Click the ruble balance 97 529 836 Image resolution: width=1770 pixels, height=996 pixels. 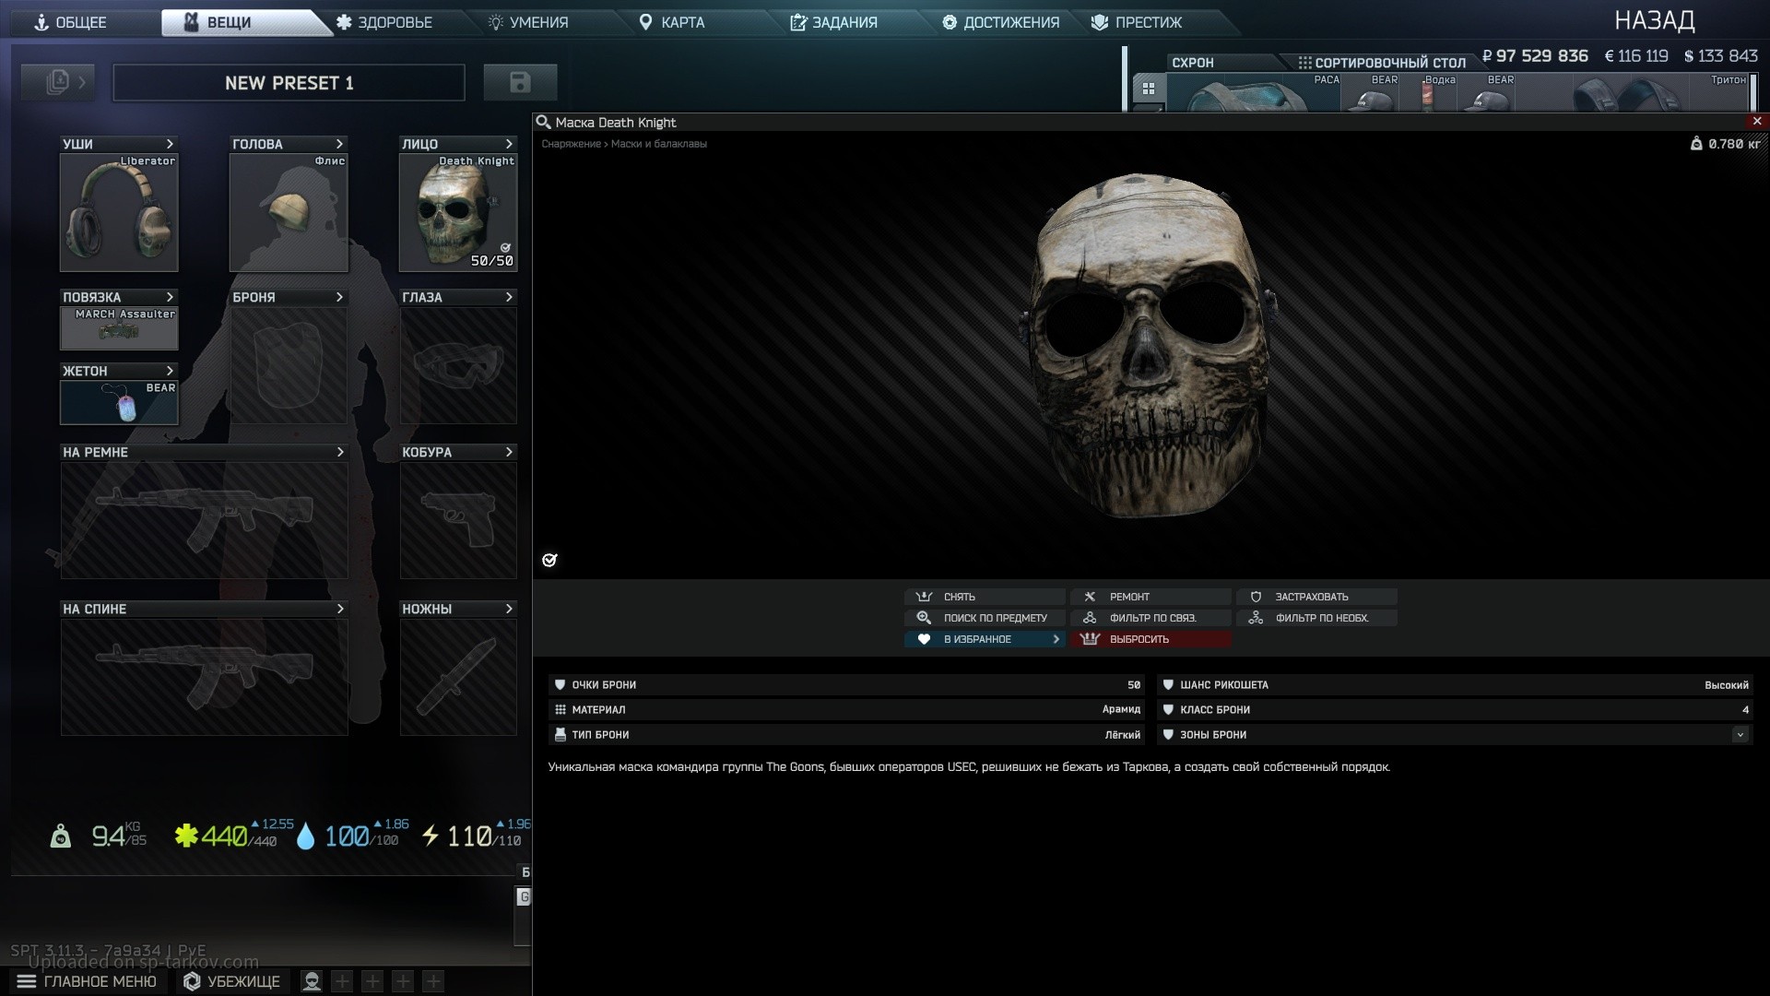[x=1535, y=56]
